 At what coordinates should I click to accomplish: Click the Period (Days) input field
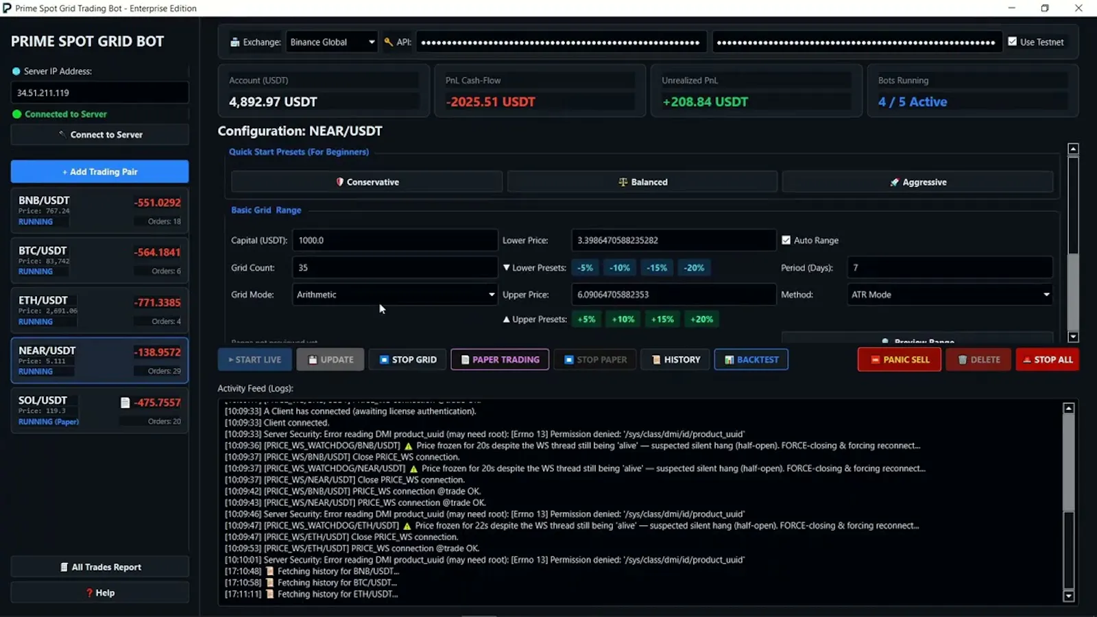pyautogui.click(x=950, y=267)
